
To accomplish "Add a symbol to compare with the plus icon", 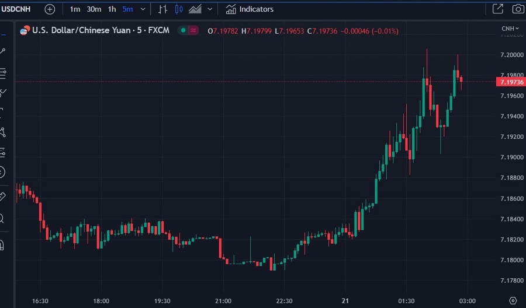I will [50, 9].
